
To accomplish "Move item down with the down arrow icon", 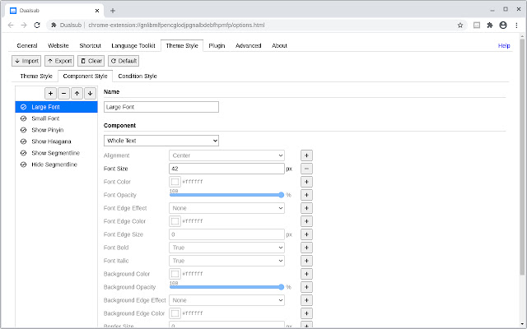I will pos(90,93).
